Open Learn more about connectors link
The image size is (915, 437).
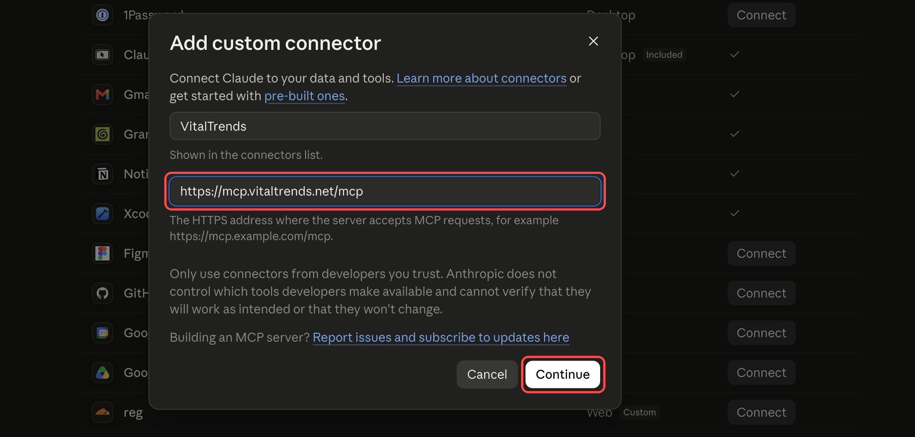pos(481,78)
